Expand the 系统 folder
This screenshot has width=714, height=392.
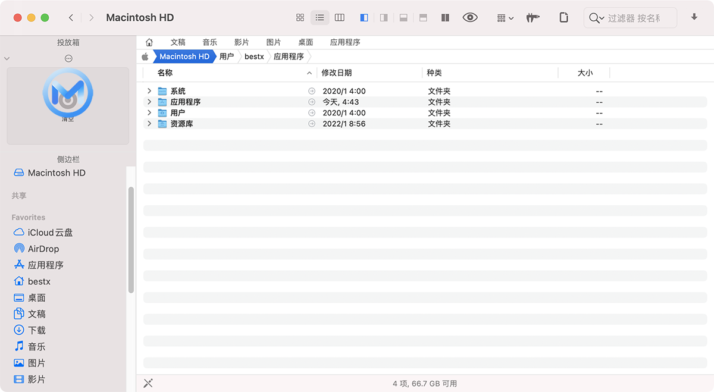point(149,91)
